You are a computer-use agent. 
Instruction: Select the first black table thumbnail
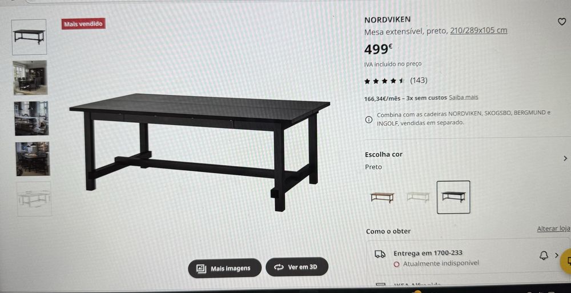pos(29,37)
